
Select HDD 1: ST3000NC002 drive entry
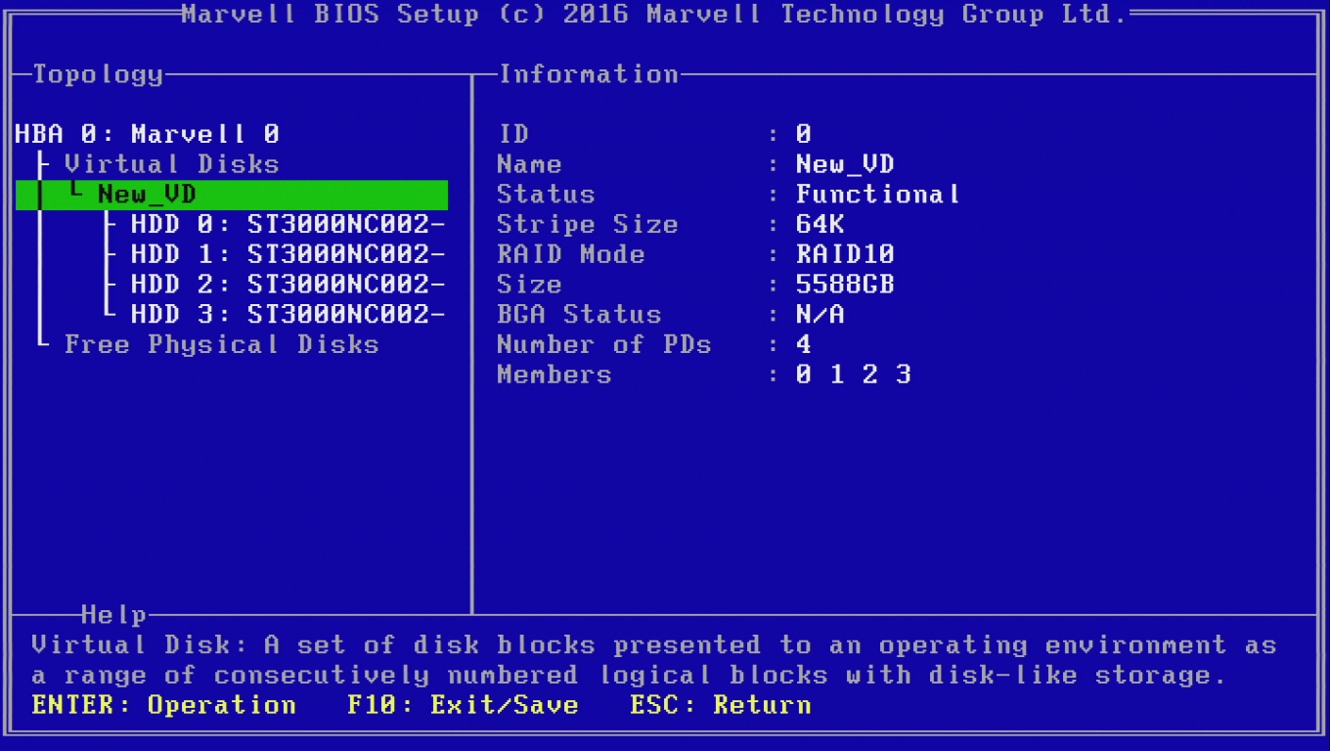[x=288, y=254]
